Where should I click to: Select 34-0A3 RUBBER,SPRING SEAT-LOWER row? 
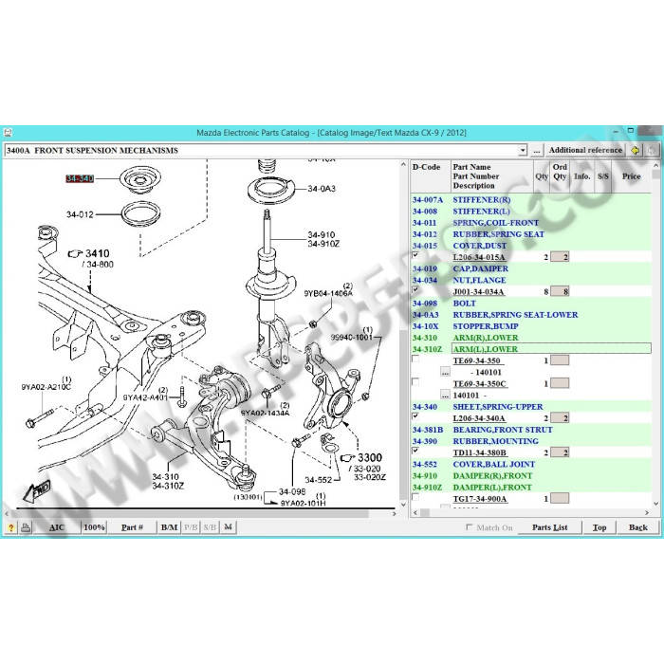point(531,315)
